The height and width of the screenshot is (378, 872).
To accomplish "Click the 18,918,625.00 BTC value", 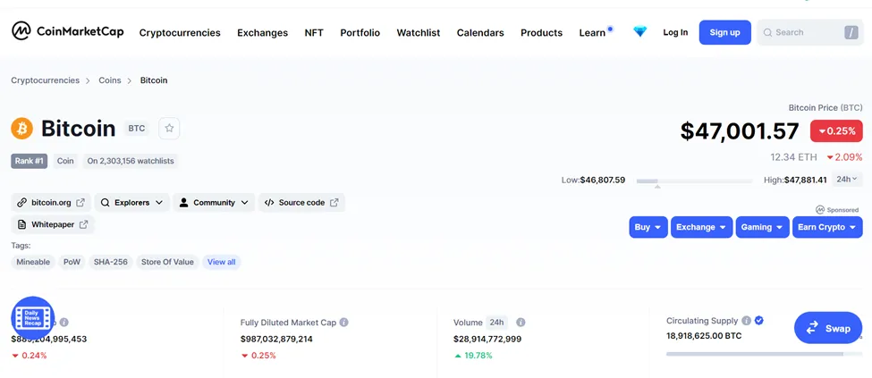I will point(704,336).
